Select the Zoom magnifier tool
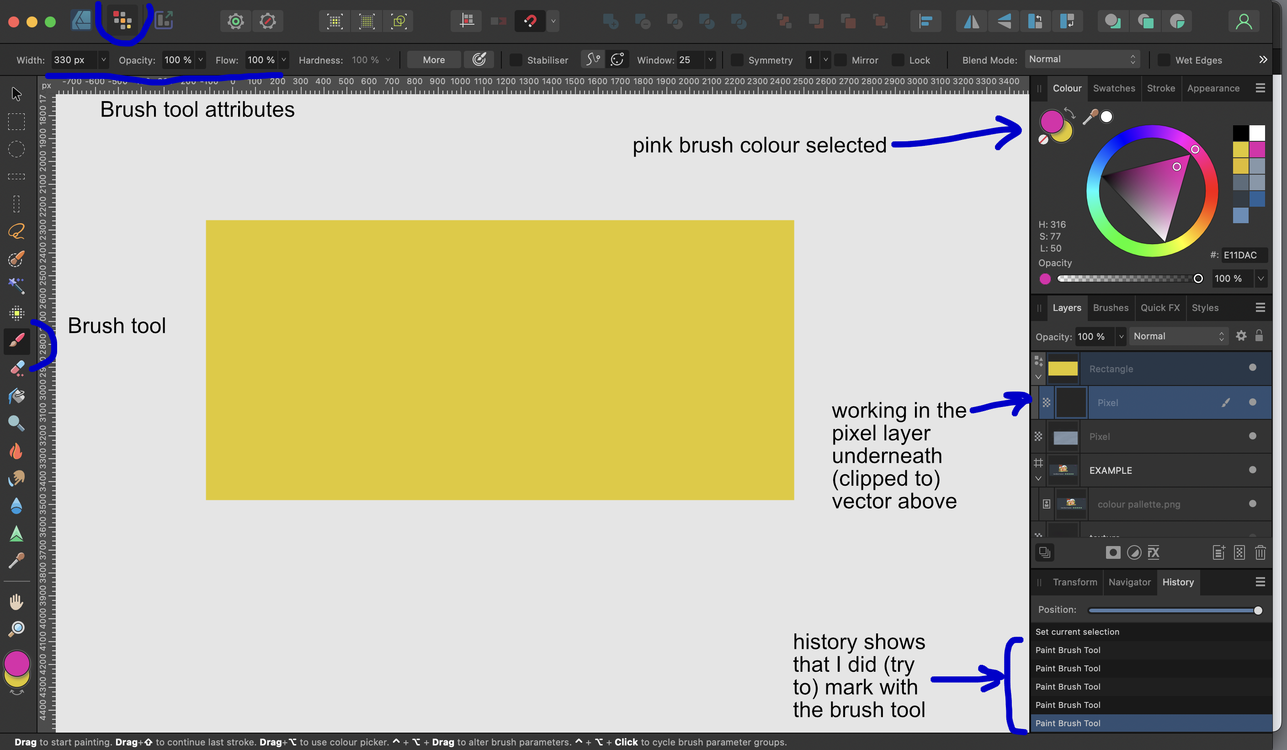Screen dimensions: 1287x750 tap(16, 628)
